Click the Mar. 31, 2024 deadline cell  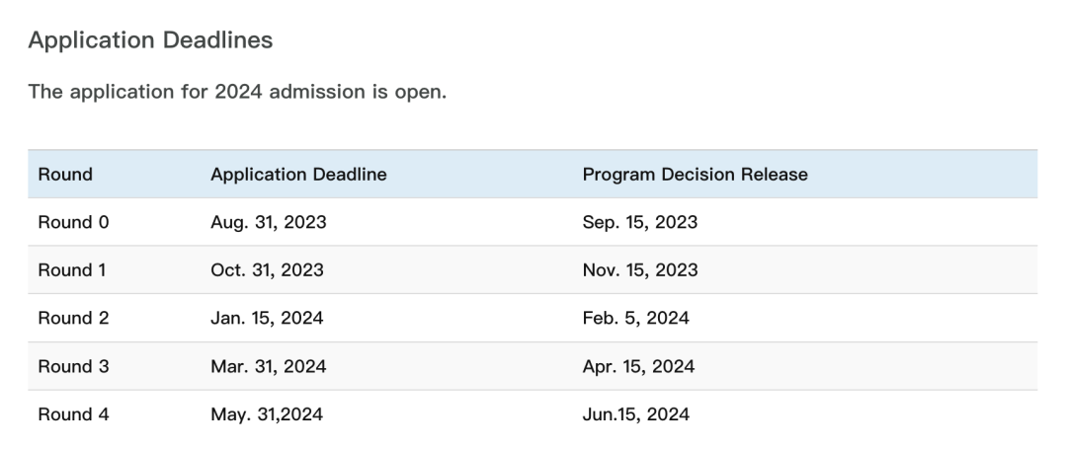tap(268, 366)
